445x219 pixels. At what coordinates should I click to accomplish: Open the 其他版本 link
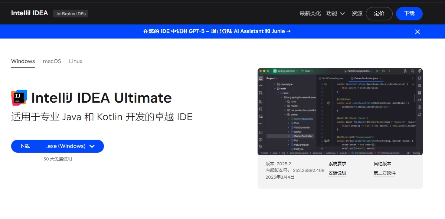pos(382,164)
